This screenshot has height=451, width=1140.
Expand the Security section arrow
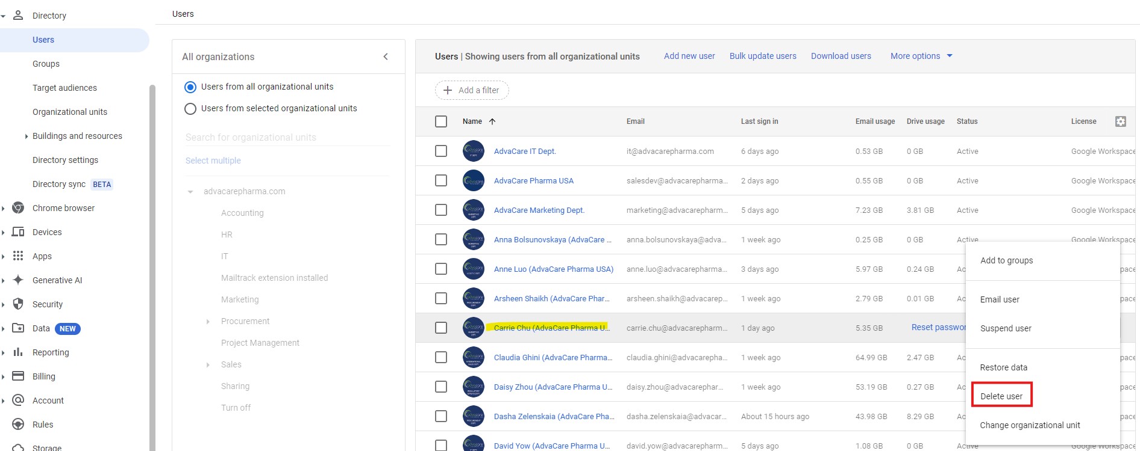3,305
